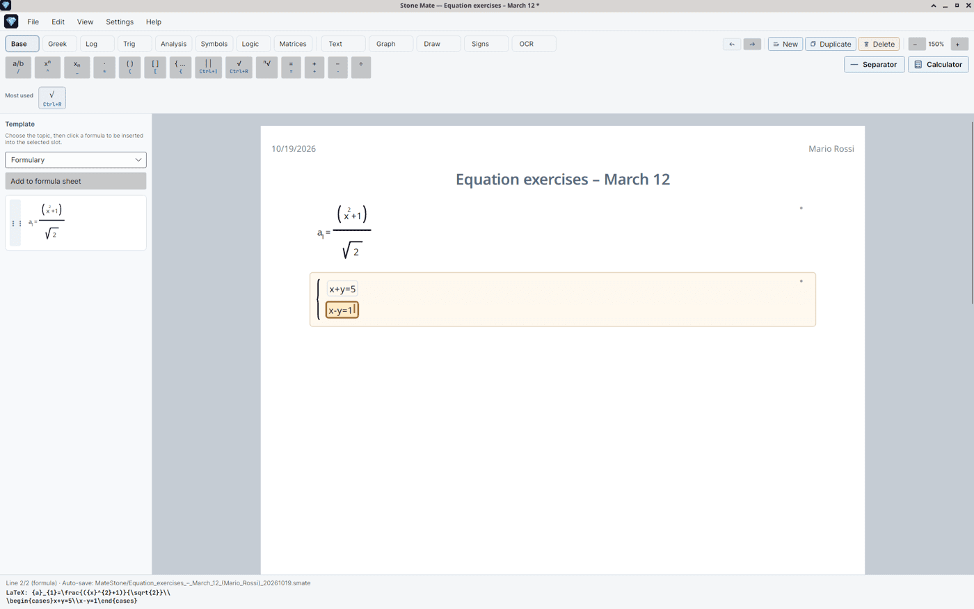Screen dimensions: 974x609
Task: Insert the equals sign
Action: click(x=291, y=67)
